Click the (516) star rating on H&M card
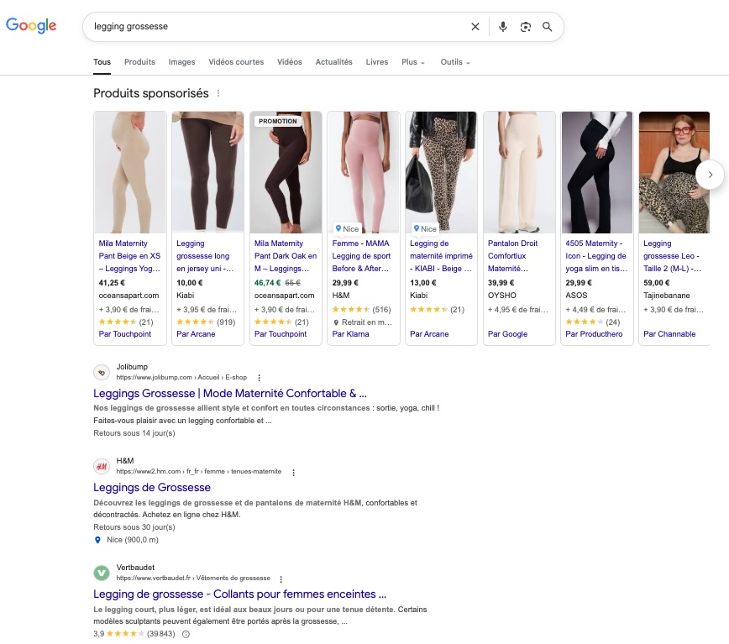This screenshot has height=644, width=729. (x=362, y=310)
